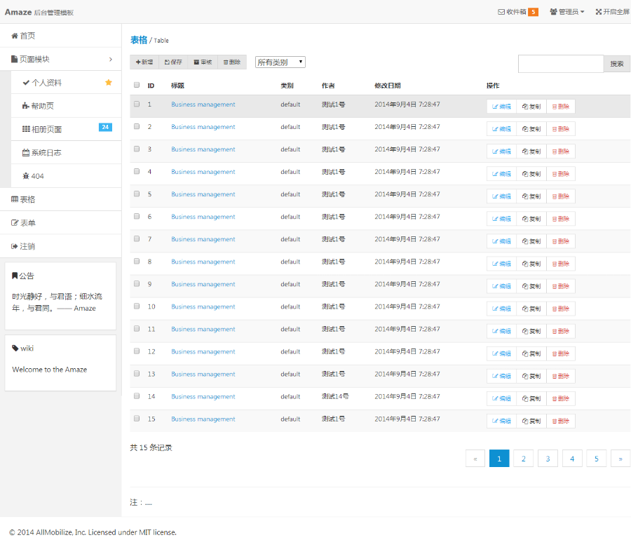Check the checkbox for row 4

tap(137, 172)
